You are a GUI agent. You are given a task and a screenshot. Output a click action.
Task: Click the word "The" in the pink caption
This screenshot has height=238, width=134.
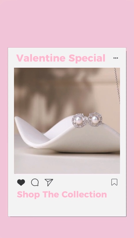tap(51, 194)
